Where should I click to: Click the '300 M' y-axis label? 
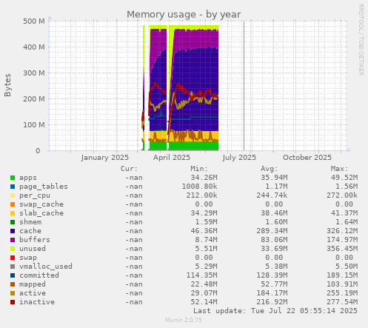pyautogui.click(x=34, y=73)
